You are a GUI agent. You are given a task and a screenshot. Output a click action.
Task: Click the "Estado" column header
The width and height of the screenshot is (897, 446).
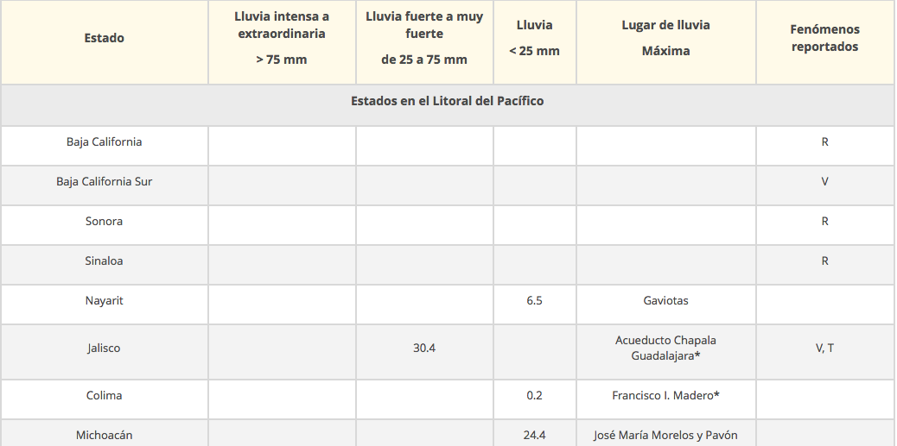point(104,38)
